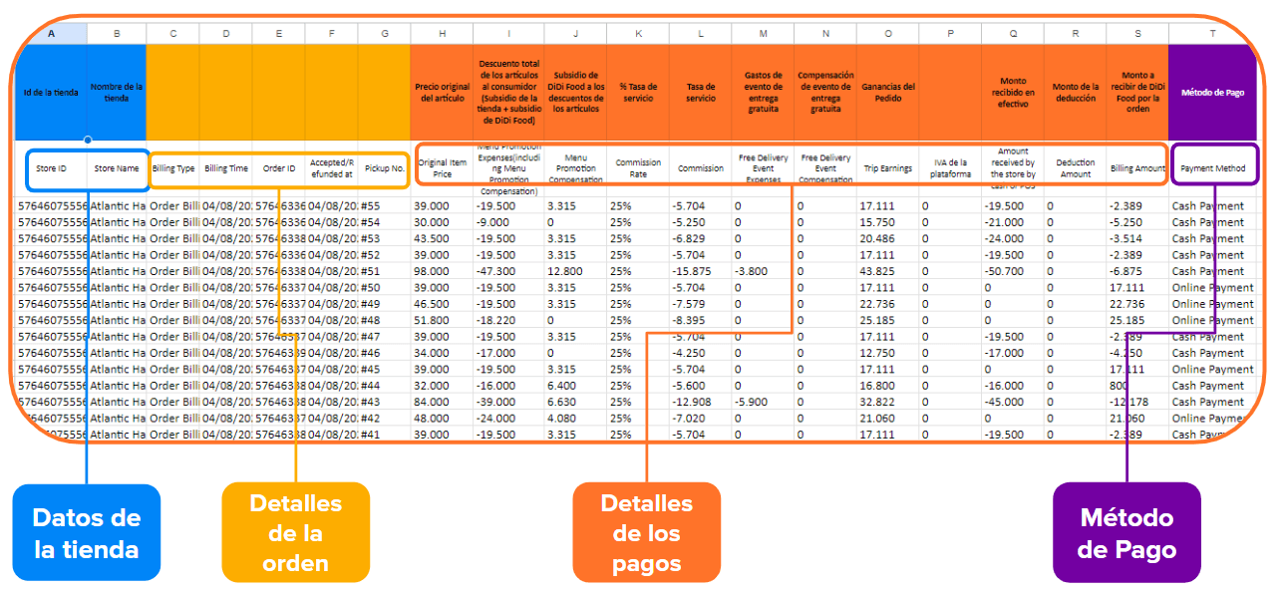Click pickup number cell '#55'

[x=384, y=206]
